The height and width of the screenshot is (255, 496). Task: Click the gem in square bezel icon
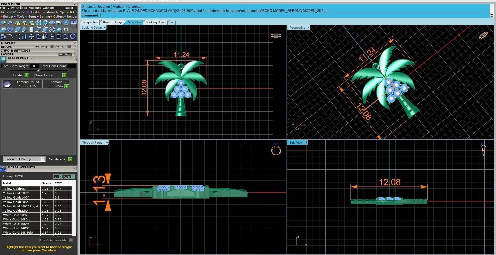point(3,29)
